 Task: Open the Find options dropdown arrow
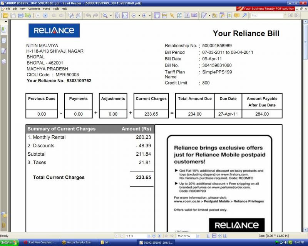[285, 15]
